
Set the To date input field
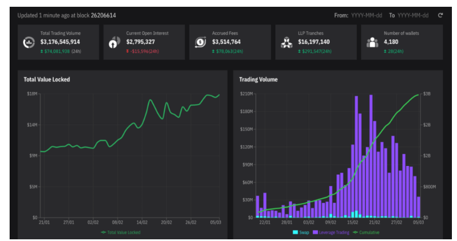(x=413, y=15)
